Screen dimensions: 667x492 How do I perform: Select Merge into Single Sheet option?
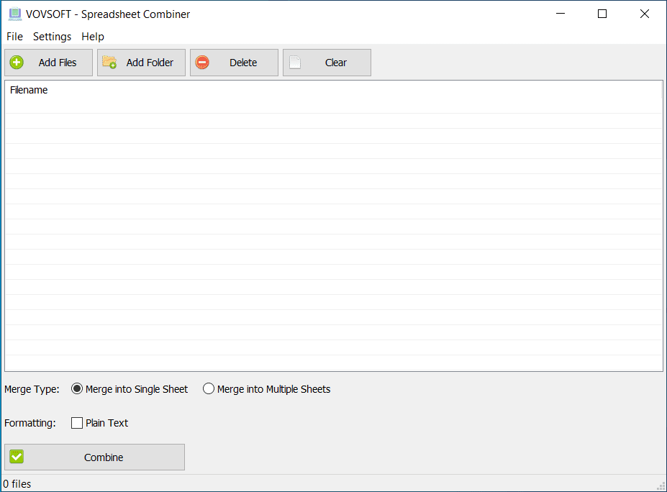(77, 388)
